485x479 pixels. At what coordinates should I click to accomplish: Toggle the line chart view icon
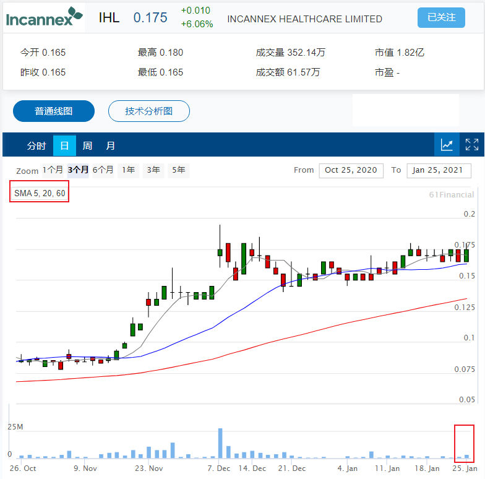tap(447, 145)
